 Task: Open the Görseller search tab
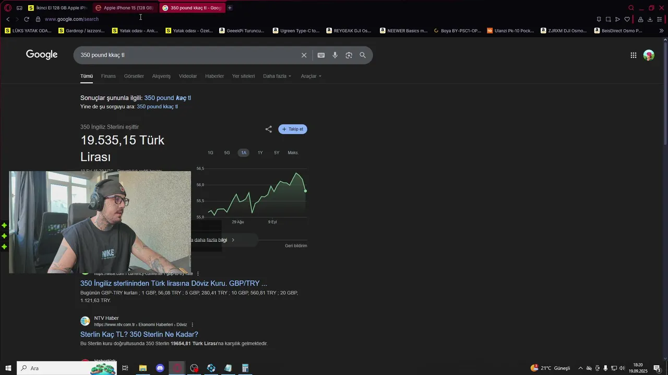coord(134,76)
